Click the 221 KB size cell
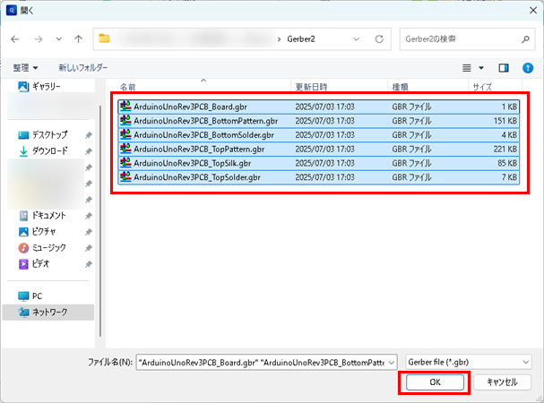Screen dimensions: 544x403 [x=505, y=150]
